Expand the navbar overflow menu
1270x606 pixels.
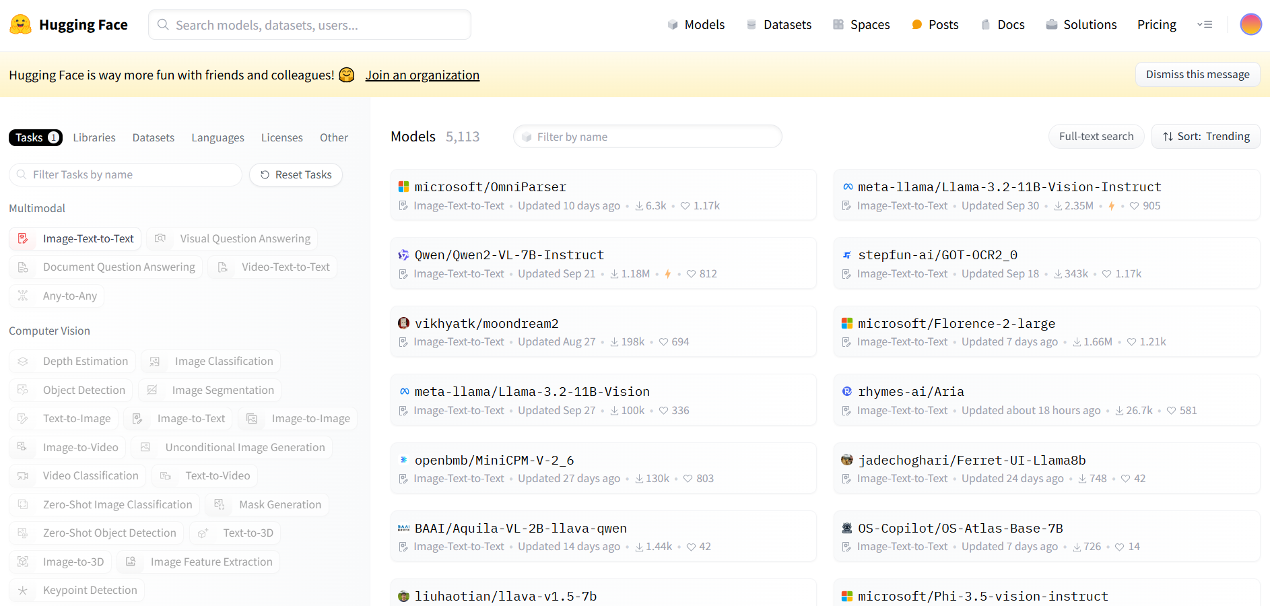(x=1205, y=25)
